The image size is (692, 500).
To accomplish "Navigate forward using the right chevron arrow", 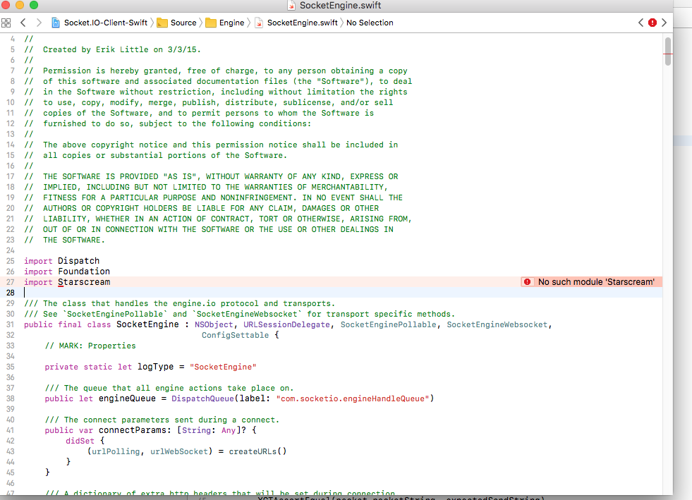I will pyautogui.click(x=39, y=23).
